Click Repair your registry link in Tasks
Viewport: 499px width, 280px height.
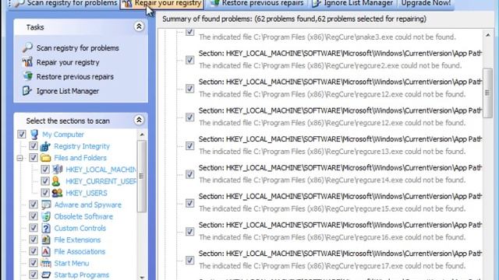coord(68,62)
